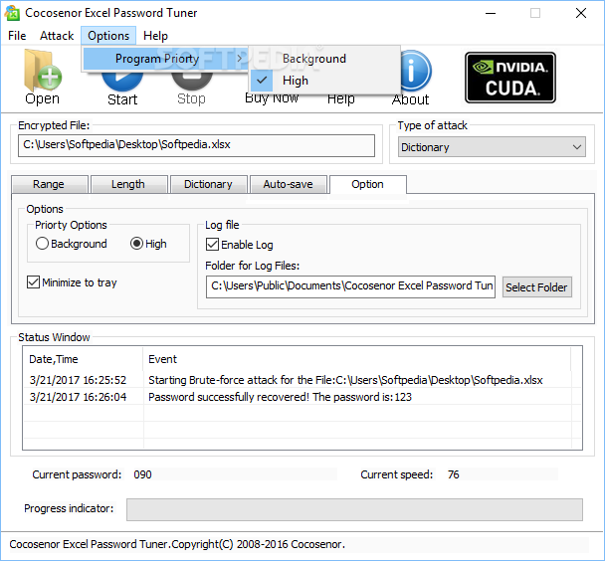Open the Help menu in menu bar
Viewport: 605px width, 561px height.
click(155, 36)
